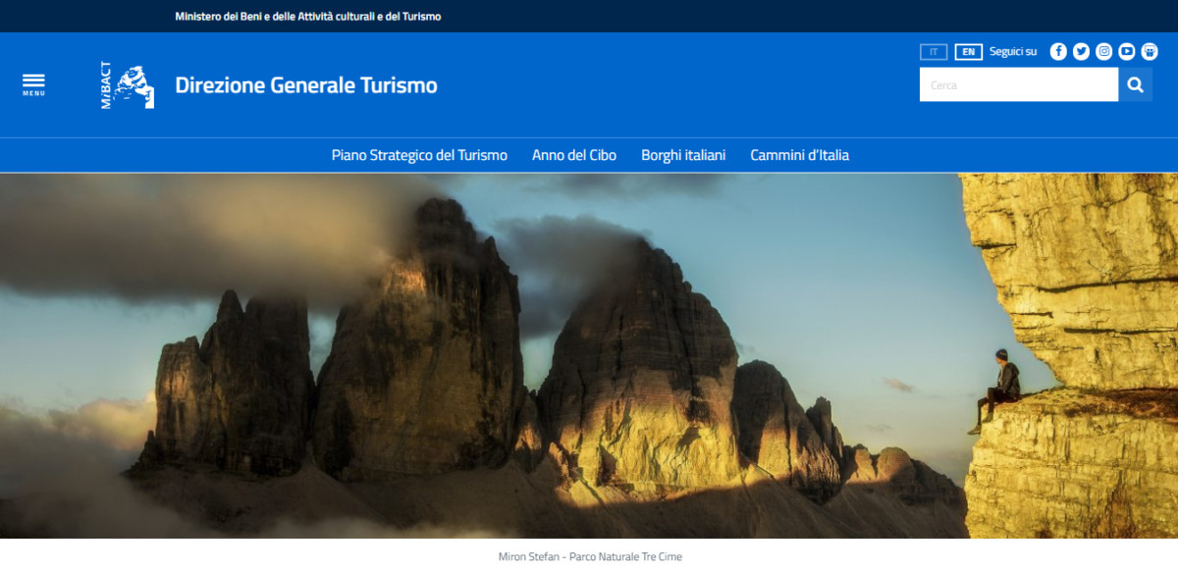Click the Direzione Generale Turismo title
The image size is (1178, 571).
pos(306,85)
